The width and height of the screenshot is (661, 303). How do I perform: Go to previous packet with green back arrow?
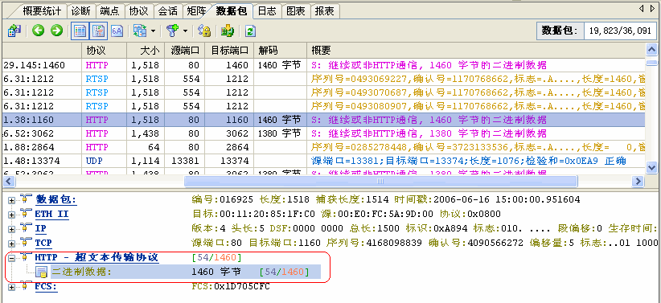tap(39, 31)
